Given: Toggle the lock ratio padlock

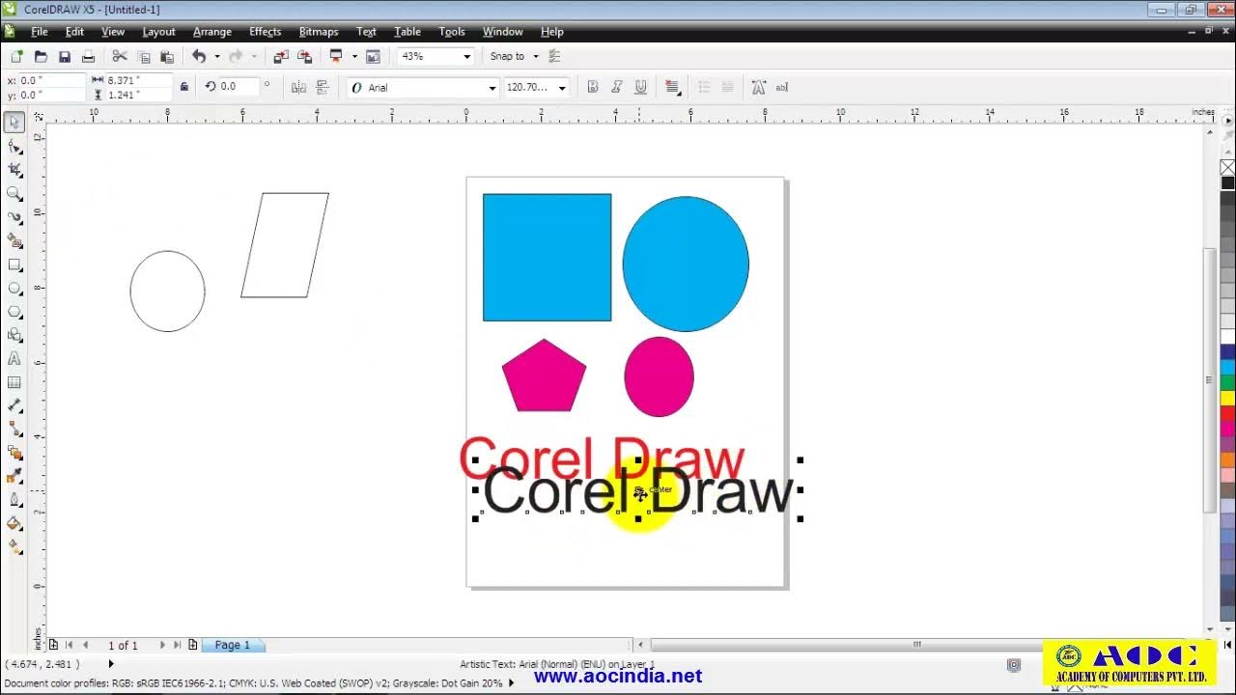Looking at the screenshot, I should pyautogui.click(x=183, y=87).
